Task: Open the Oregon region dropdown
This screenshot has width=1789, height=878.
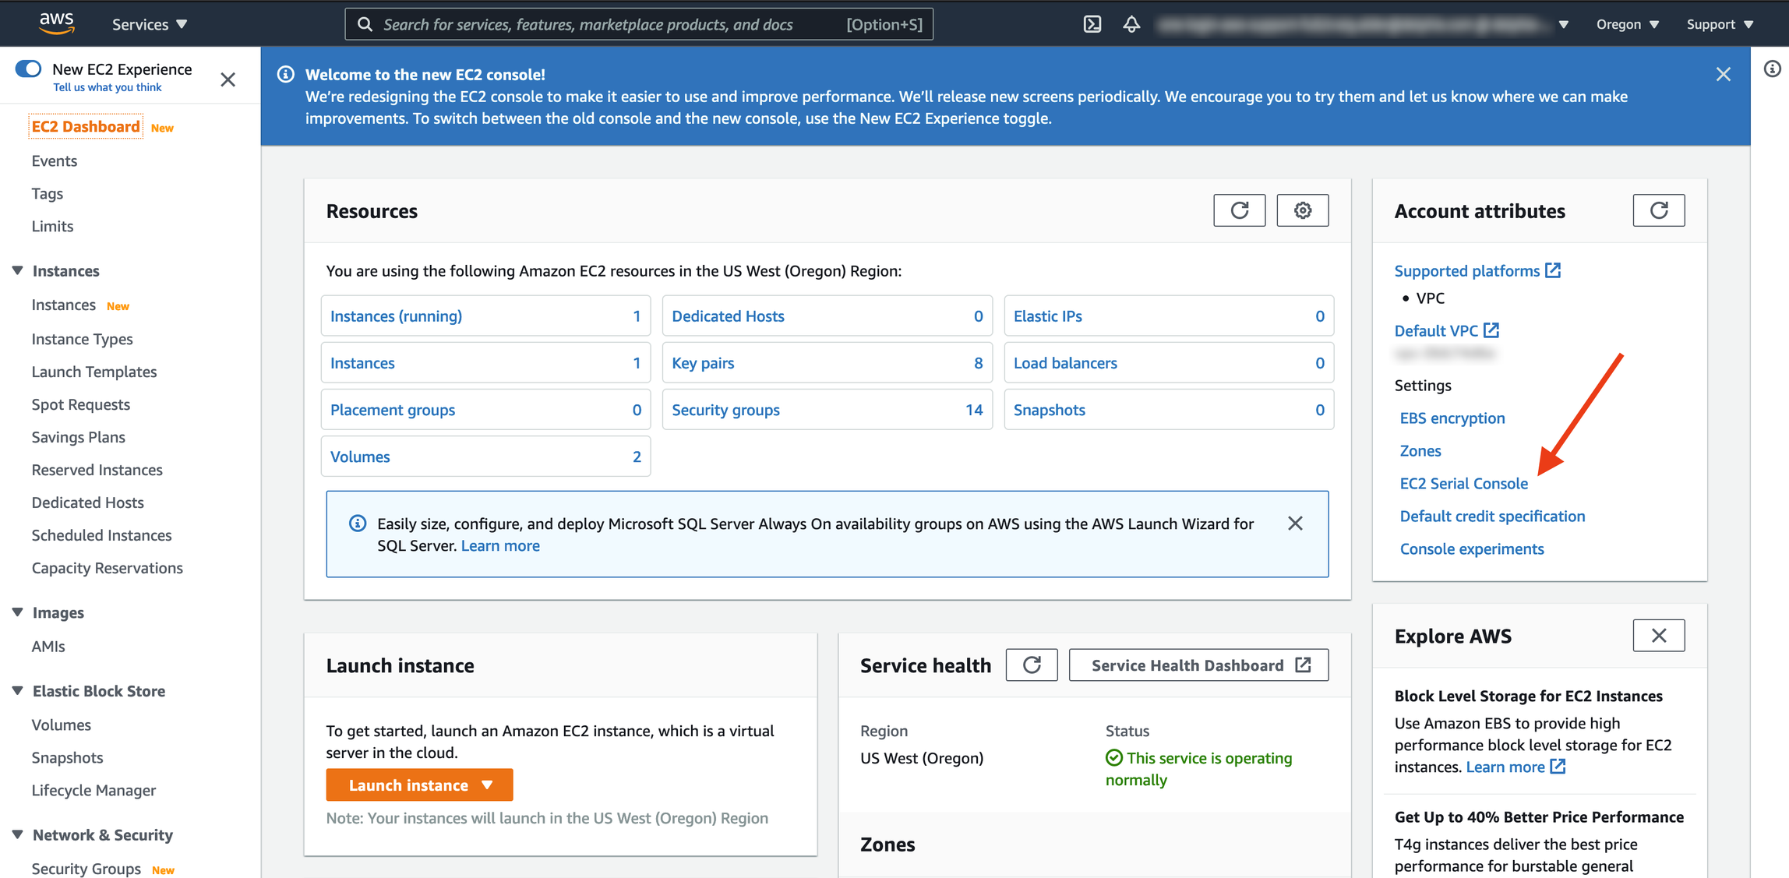Action: pos(1627,24)
